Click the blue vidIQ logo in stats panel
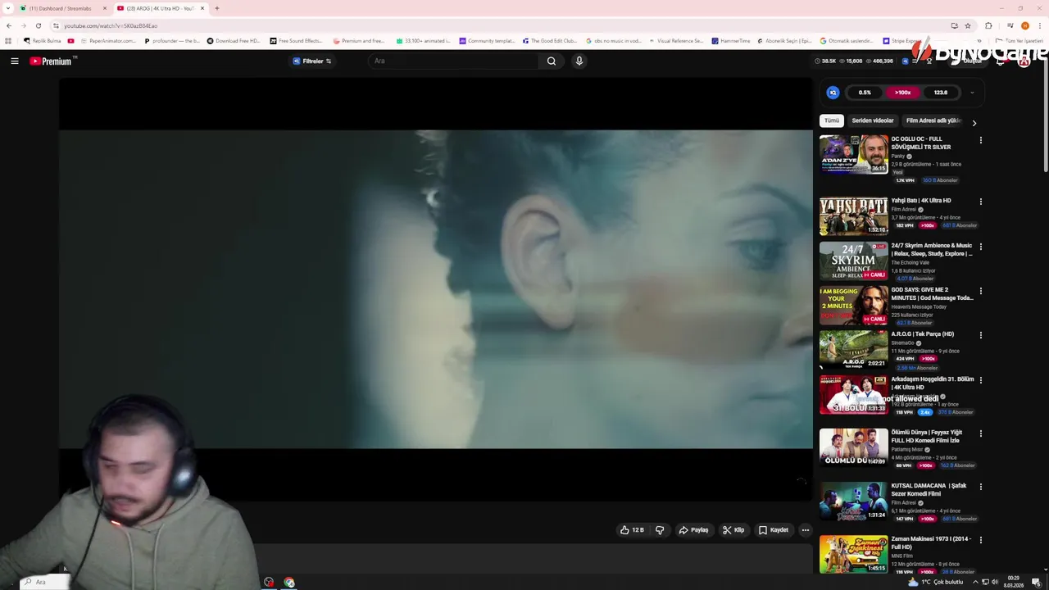 click(x=833, y=93)
